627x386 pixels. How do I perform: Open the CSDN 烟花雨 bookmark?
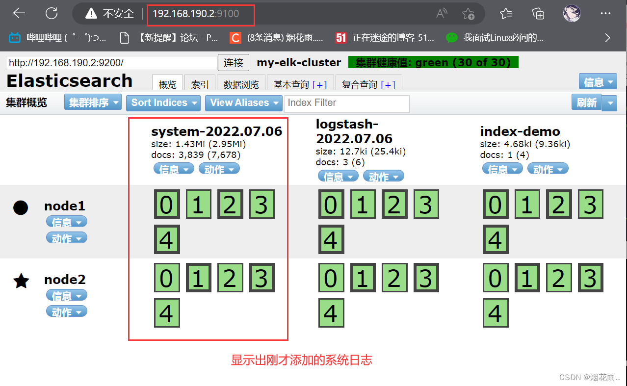[x=277, y=37]
